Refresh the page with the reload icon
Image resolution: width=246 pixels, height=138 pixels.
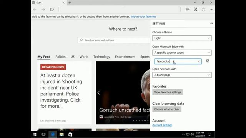coord(52,9)
